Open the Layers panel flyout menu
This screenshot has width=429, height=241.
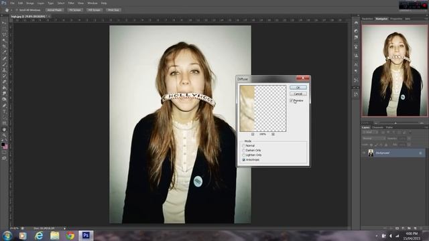coord(426,127)
